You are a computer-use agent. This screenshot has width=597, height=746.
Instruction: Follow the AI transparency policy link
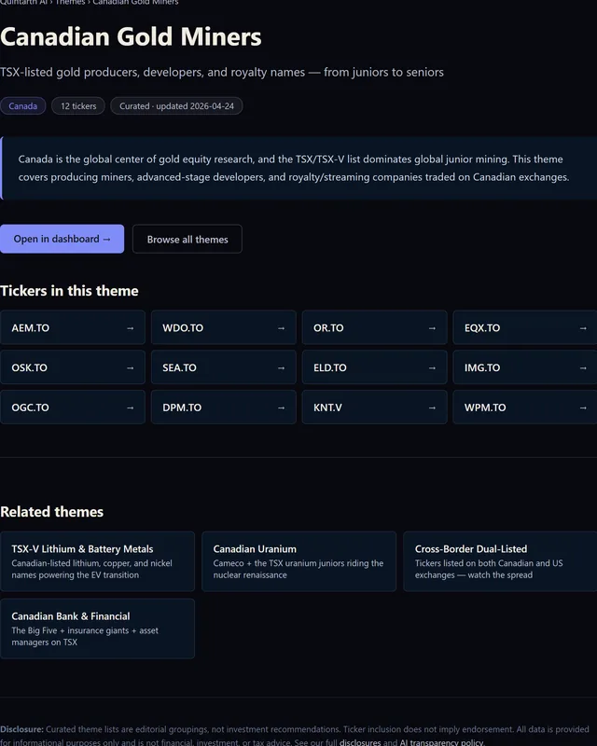click(x=441, y=742)
